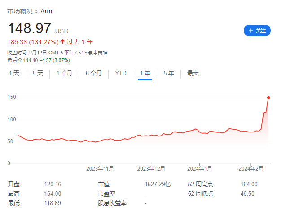Click the 52 周高点 label
The image size is (290, 211).
(200, 184)
